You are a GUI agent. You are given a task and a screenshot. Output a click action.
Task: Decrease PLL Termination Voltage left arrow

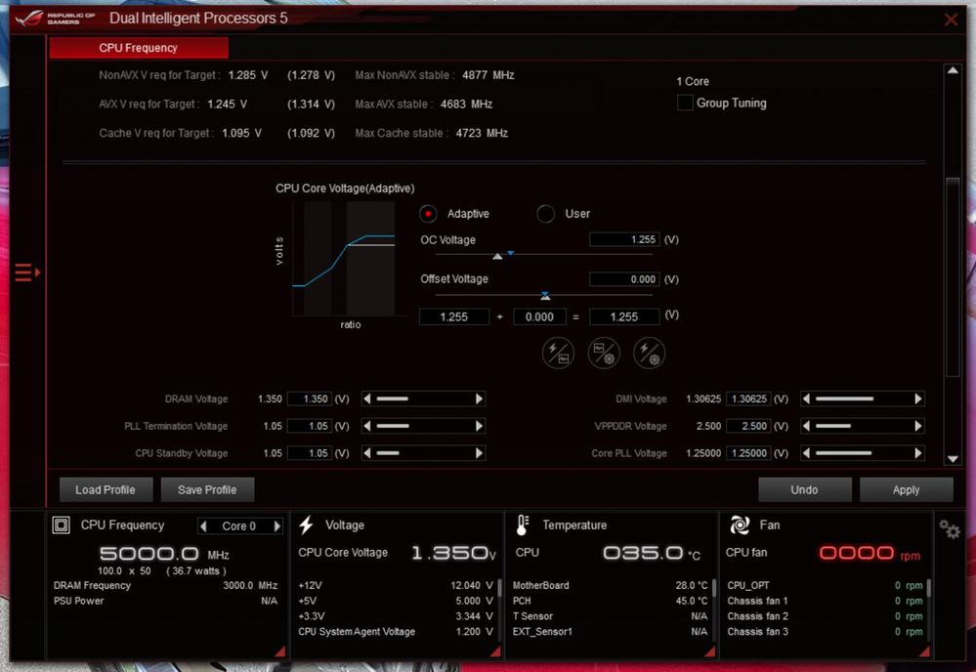pos(367,426)
